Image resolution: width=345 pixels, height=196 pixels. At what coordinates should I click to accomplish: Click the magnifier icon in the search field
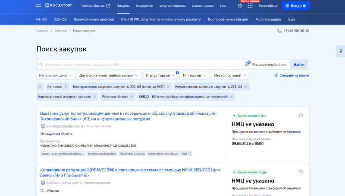[41, 64]
